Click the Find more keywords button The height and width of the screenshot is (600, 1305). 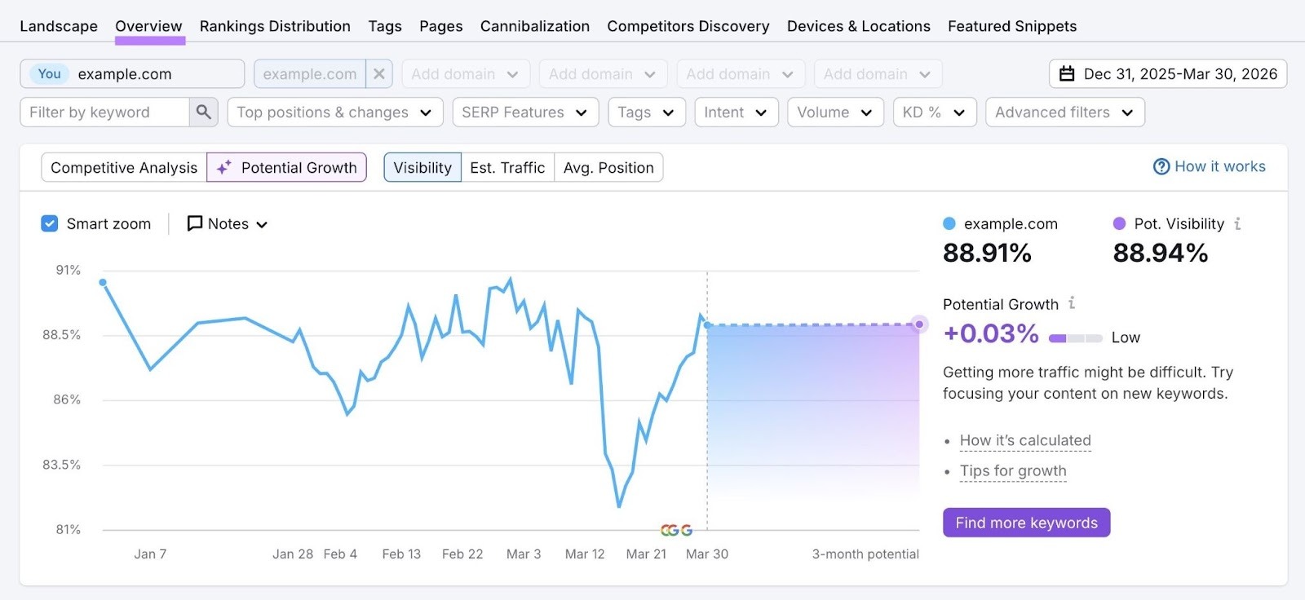(x=1026, y=523)
